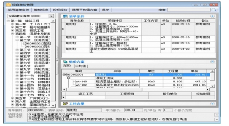Collapse the 组价方案 panel with its chevron

click(x=212, y=62)
